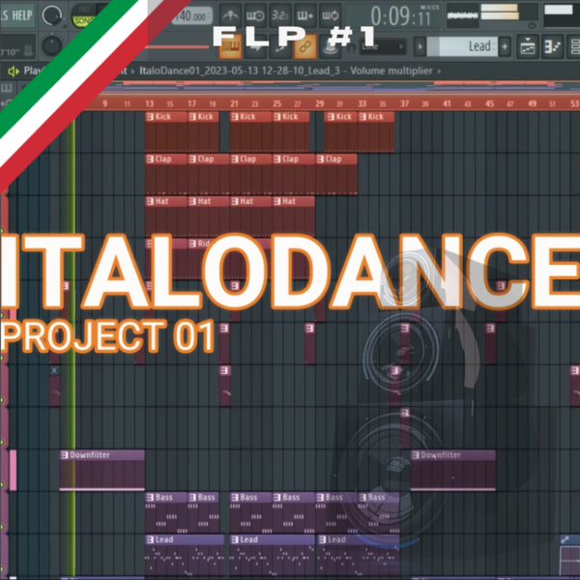Open the Playlist view icon
580x580 pixels.
coord(528,46)
